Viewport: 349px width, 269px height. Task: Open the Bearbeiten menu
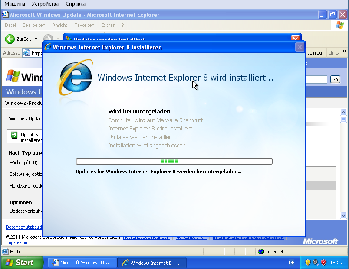point(34,25)
